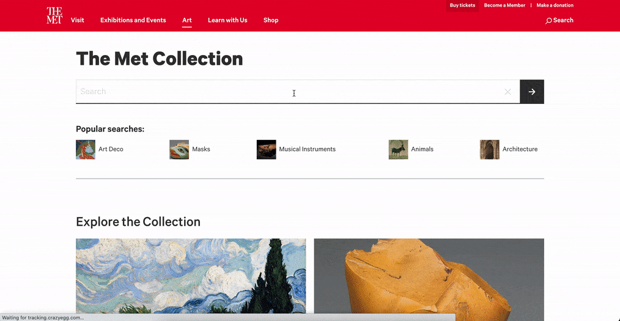Screen dimensions: 620x321
Task: Clear search with the X icon
Action: [x=507, y=92]
